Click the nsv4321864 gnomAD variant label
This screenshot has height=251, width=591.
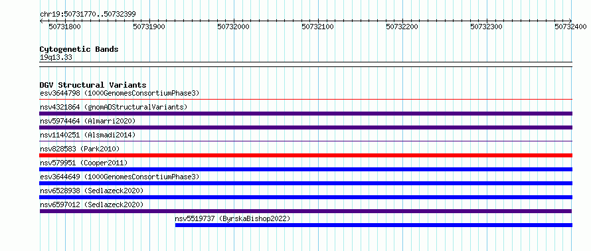(x=114, y=107)
